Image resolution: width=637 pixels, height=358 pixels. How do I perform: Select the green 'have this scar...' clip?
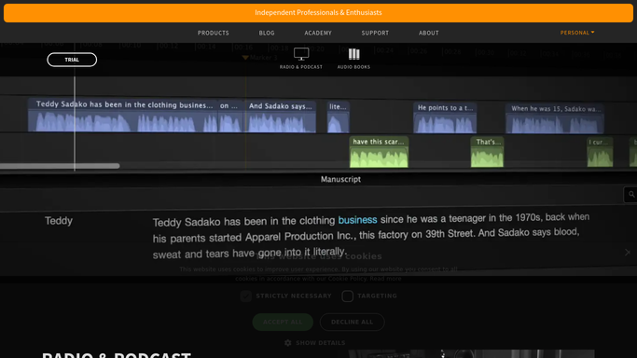click(379, 152)
